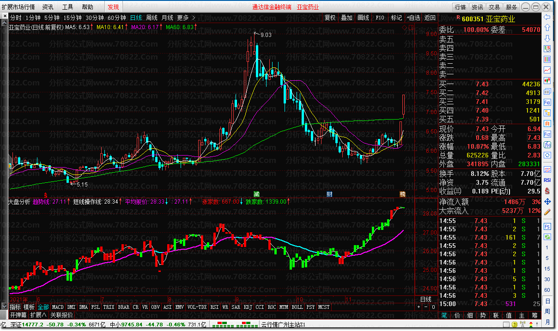
Task: Open the stacked windows icon
Action: tap(547, 91)
